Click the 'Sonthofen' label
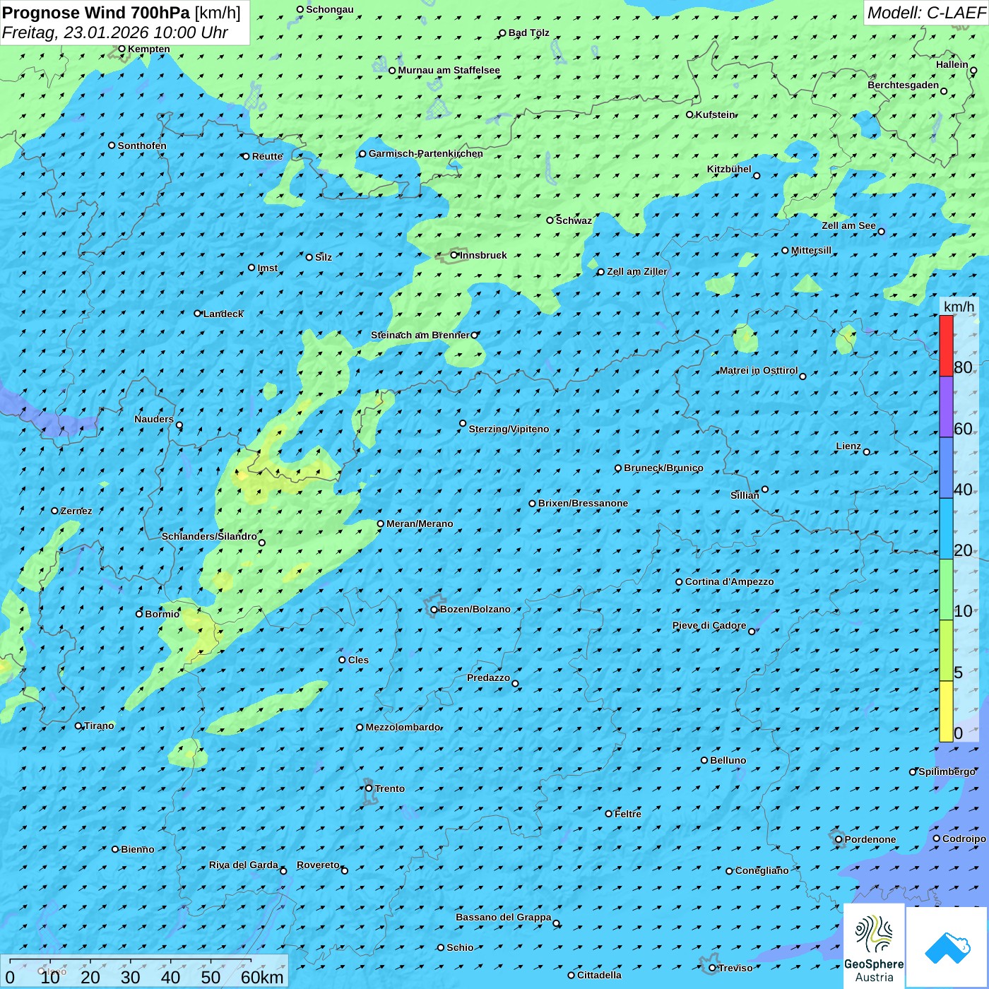989x989 pixels. [142, 146]
